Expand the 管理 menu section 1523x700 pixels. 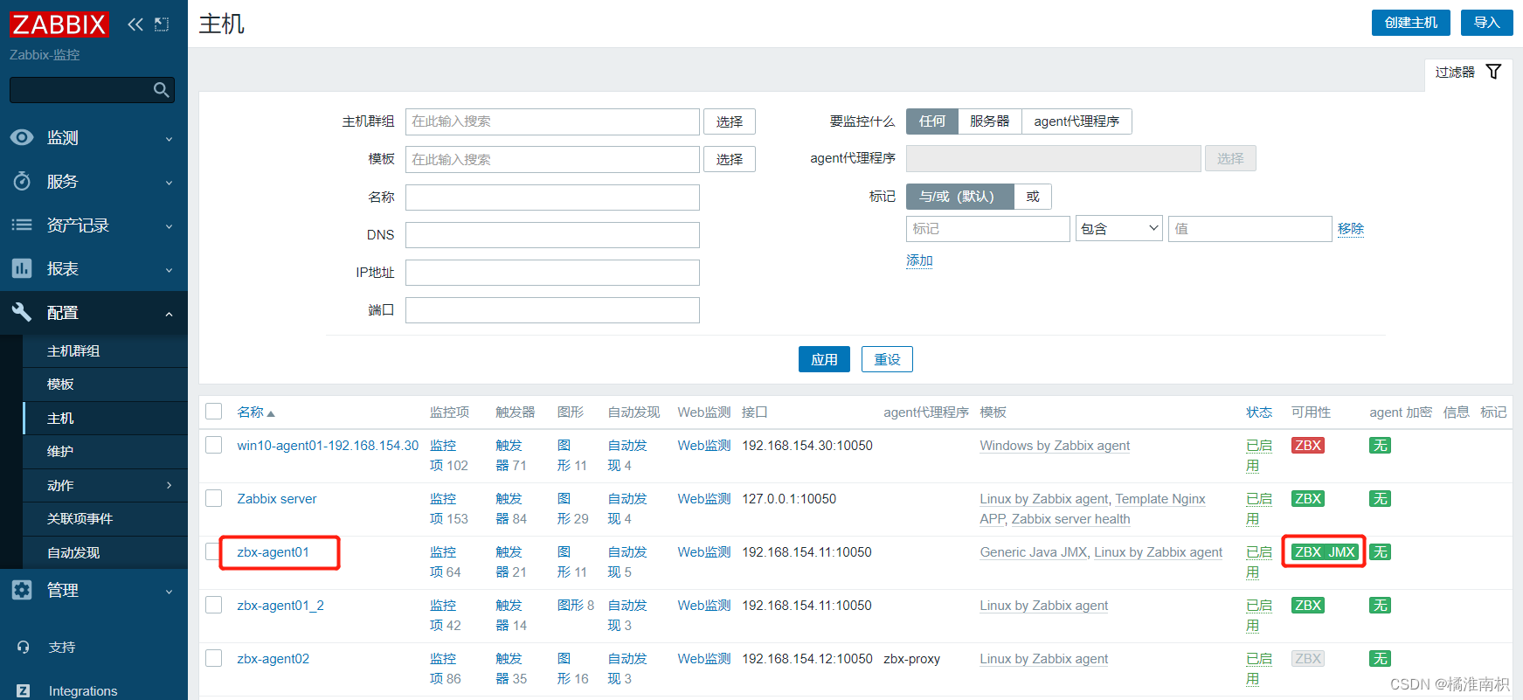tap(170, 592)
